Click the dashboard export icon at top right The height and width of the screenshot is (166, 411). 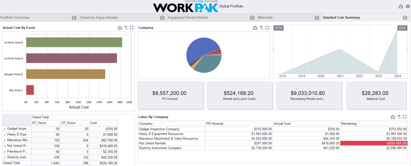pyautogui.click(x=401, y=6)
